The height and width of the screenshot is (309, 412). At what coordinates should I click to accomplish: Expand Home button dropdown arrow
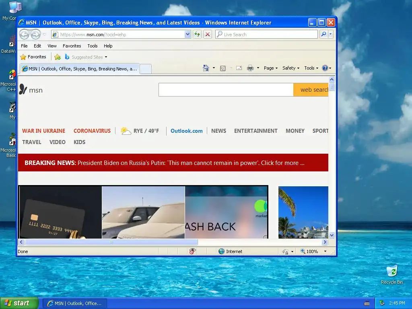tap(214, 68)
